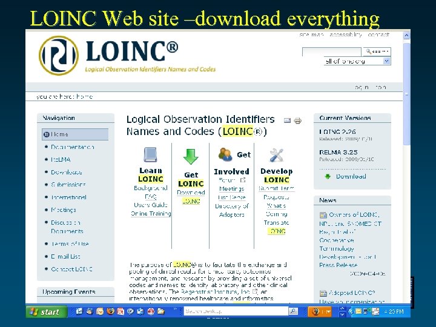Open Discussion Documents in the Navigation panel
The width and height of the screenshot is (436, 327).
point(67,226)
